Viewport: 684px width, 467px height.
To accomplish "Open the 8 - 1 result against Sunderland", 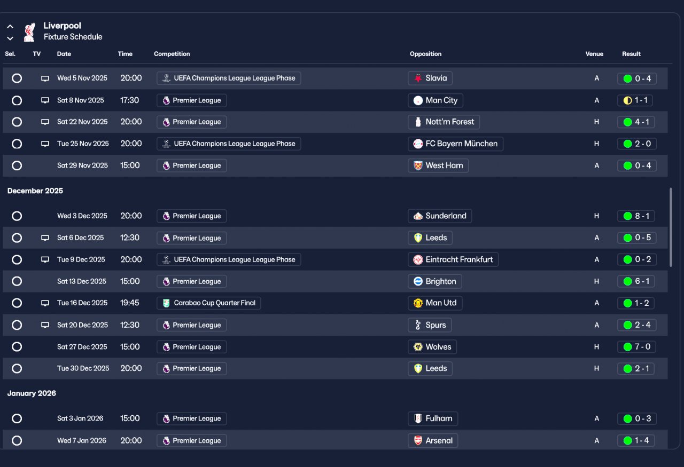I will coord(636,216).
